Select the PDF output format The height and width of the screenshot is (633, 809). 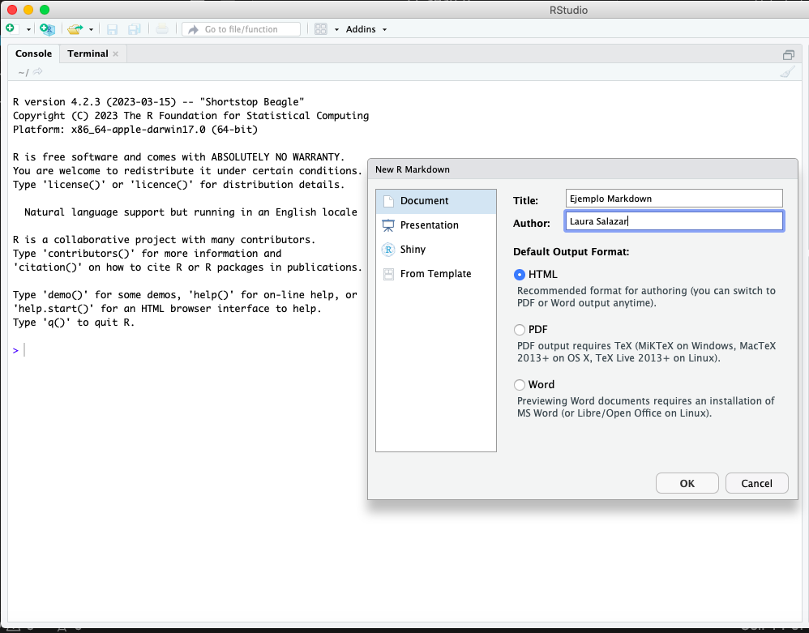click(519, 329)
